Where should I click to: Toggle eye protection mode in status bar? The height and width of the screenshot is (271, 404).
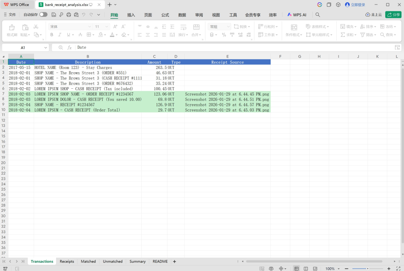[x=271, y=268]
